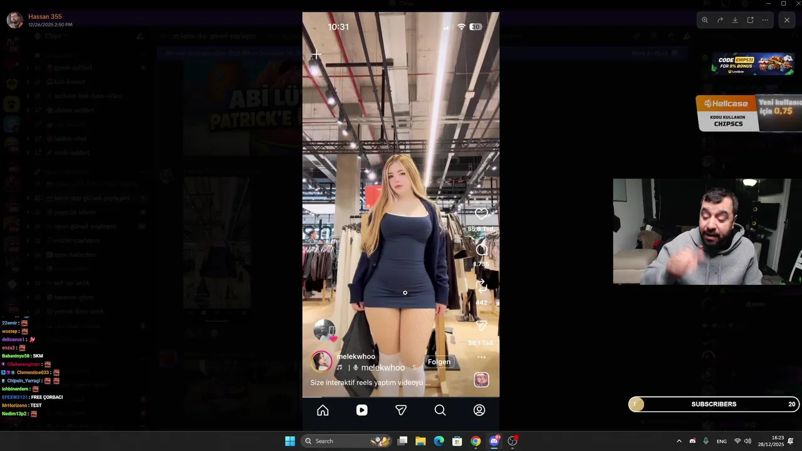802x451 pixels.
Task: Open the image in browser icon
Action: click(x=750, y=20)
